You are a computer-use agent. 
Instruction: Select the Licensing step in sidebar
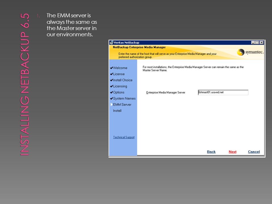tap(120, 86)
